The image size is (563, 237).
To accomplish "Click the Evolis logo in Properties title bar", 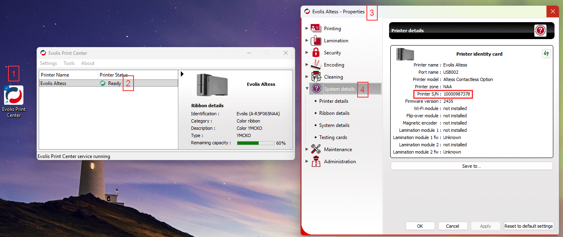I will point(307,12).
